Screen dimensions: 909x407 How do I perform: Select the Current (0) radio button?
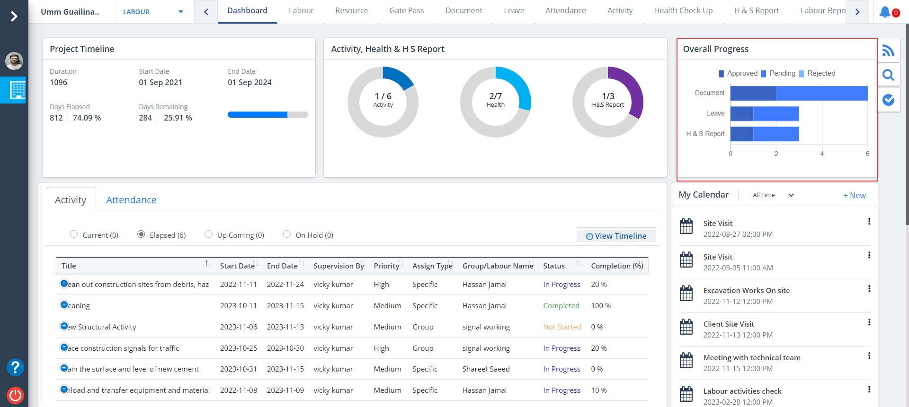pos(74,234)
